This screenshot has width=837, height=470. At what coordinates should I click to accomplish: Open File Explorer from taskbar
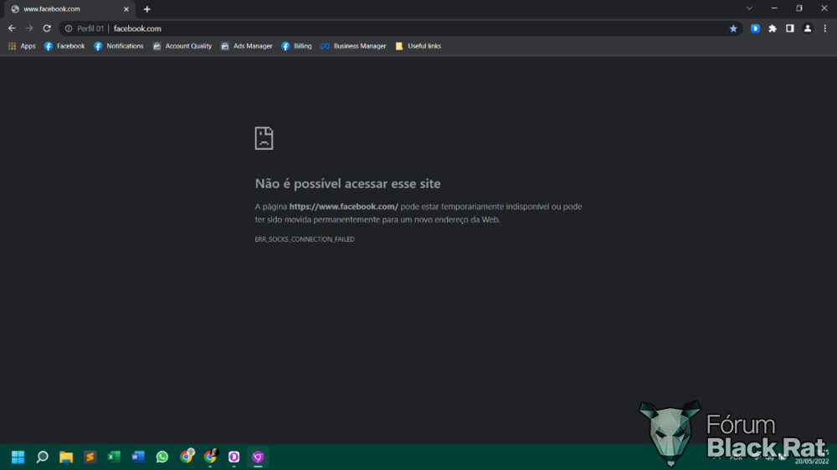click(66, 457)
